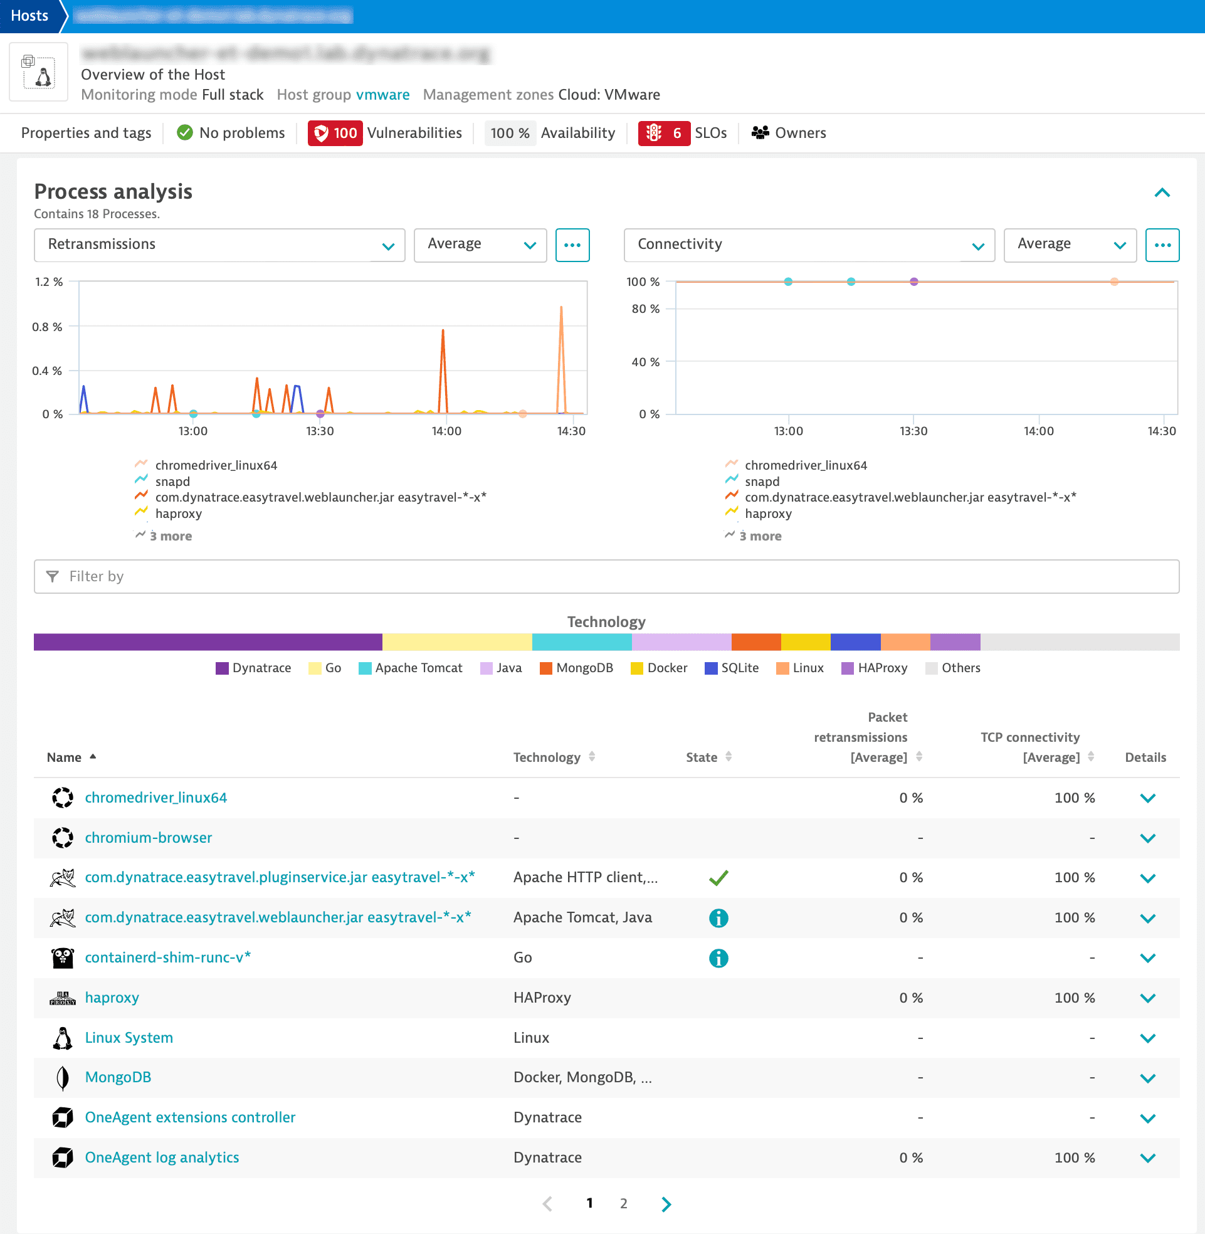Open the Connectivity chart more-options menu
Viewport: 1205px width, 1234px height.
pyautogui.click(x=1162, y=245)
